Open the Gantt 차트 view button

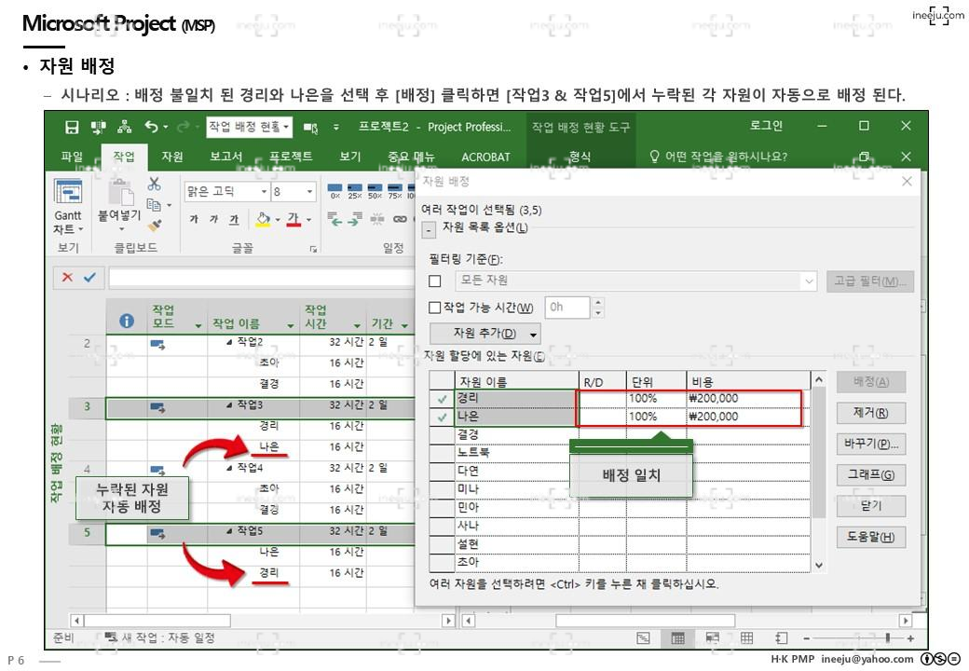[67, 206]
